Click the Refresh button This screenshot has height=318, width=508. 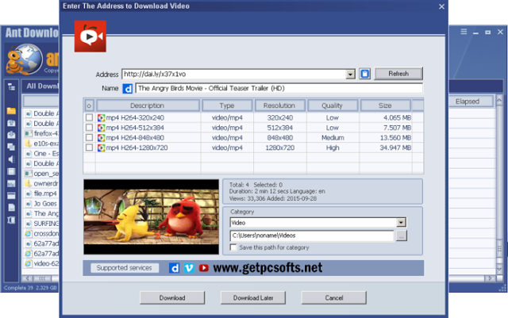point(398,74)
